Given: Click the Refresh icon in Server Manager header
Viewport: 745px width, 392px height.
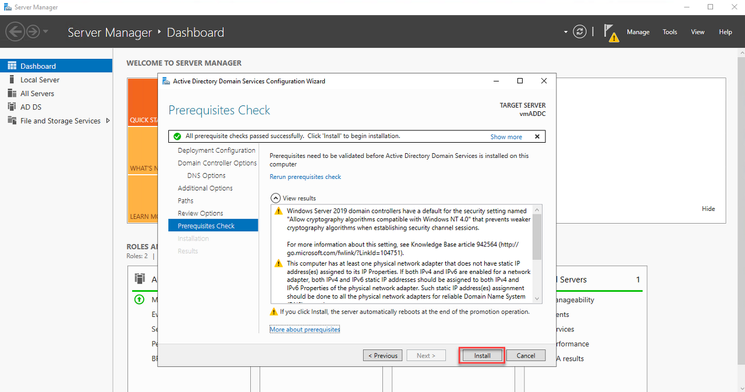Looking at the screenshot, I should (579, 31).
